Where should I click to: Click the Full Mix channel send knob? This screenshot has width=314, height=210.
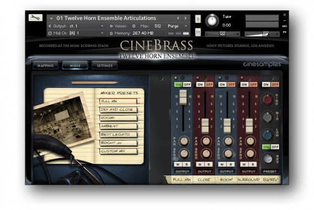(x=184, y=153)
